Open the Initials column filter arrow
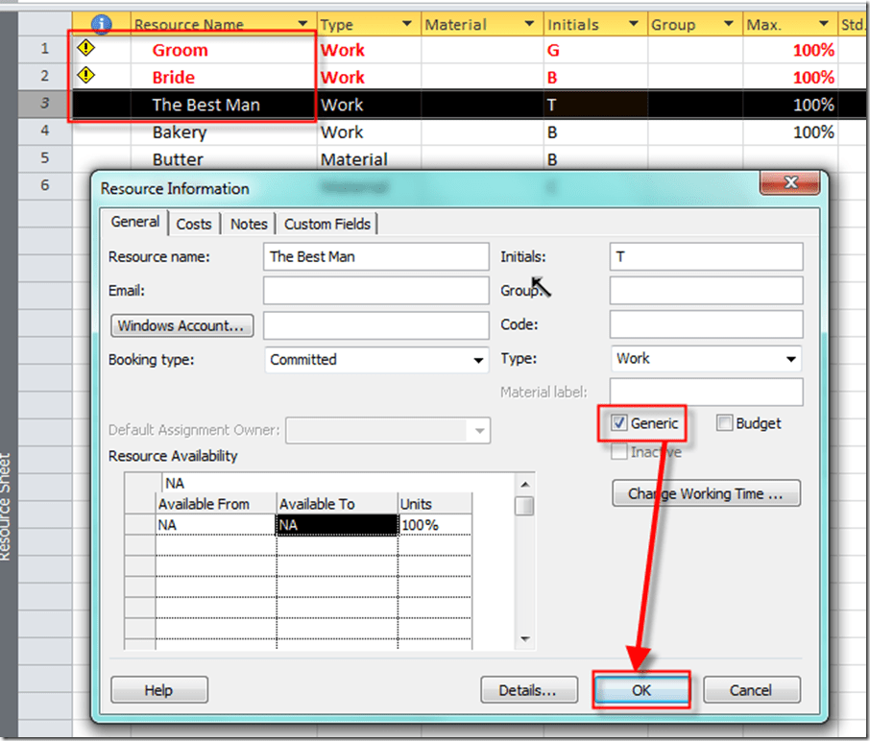 pos(635,25)
